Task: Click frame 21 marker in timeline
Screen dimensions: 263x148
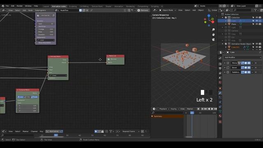Action: [x=192, y=113]
